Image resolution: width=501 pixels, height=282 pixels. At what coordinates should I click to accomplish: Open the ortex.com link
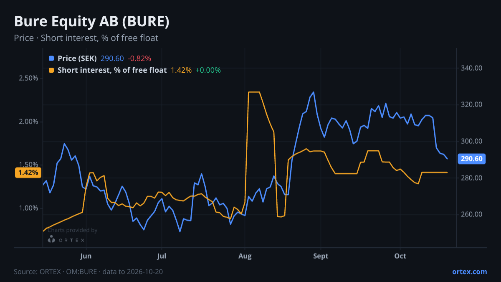470,272
